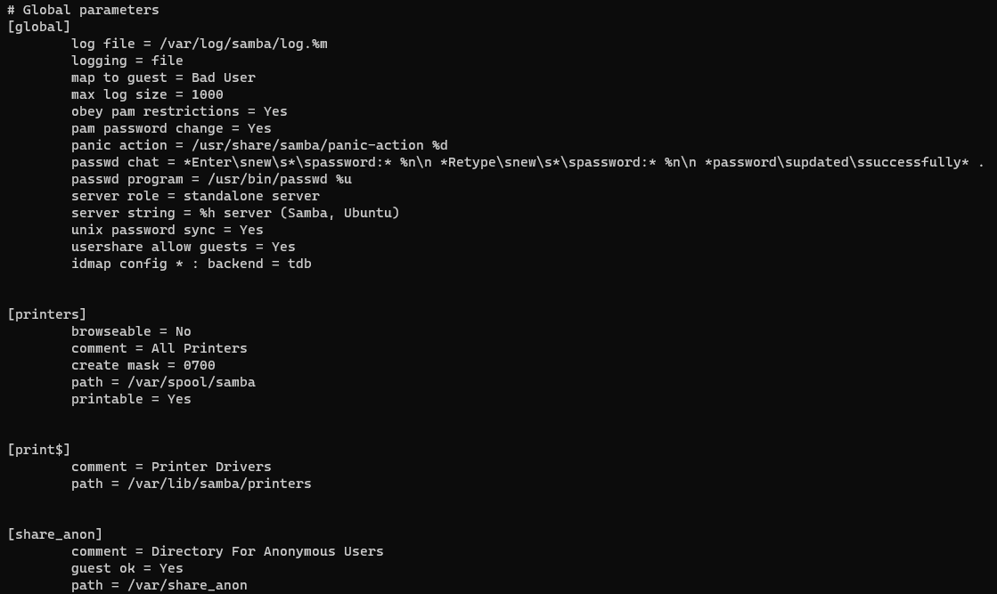Click the 'passwd program = /usr/bin/passwd %u' line
Image resolution: width=997 pixels, height=594 pixels.
pyautogui.click(x=211, y=179)
